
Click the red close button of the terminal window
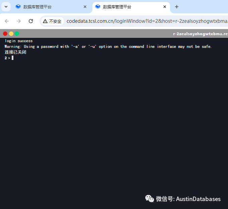pos(5,34)
